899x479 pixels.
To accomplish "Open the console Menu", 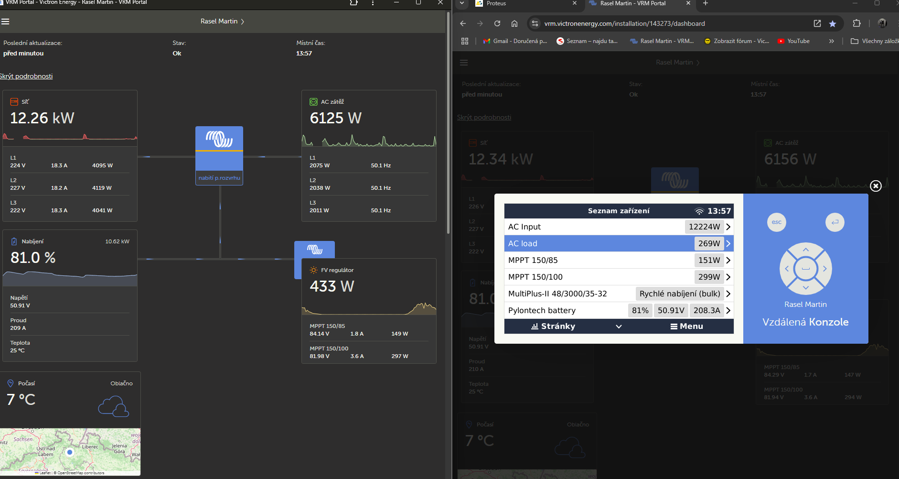I will click(x=686, y=326).
